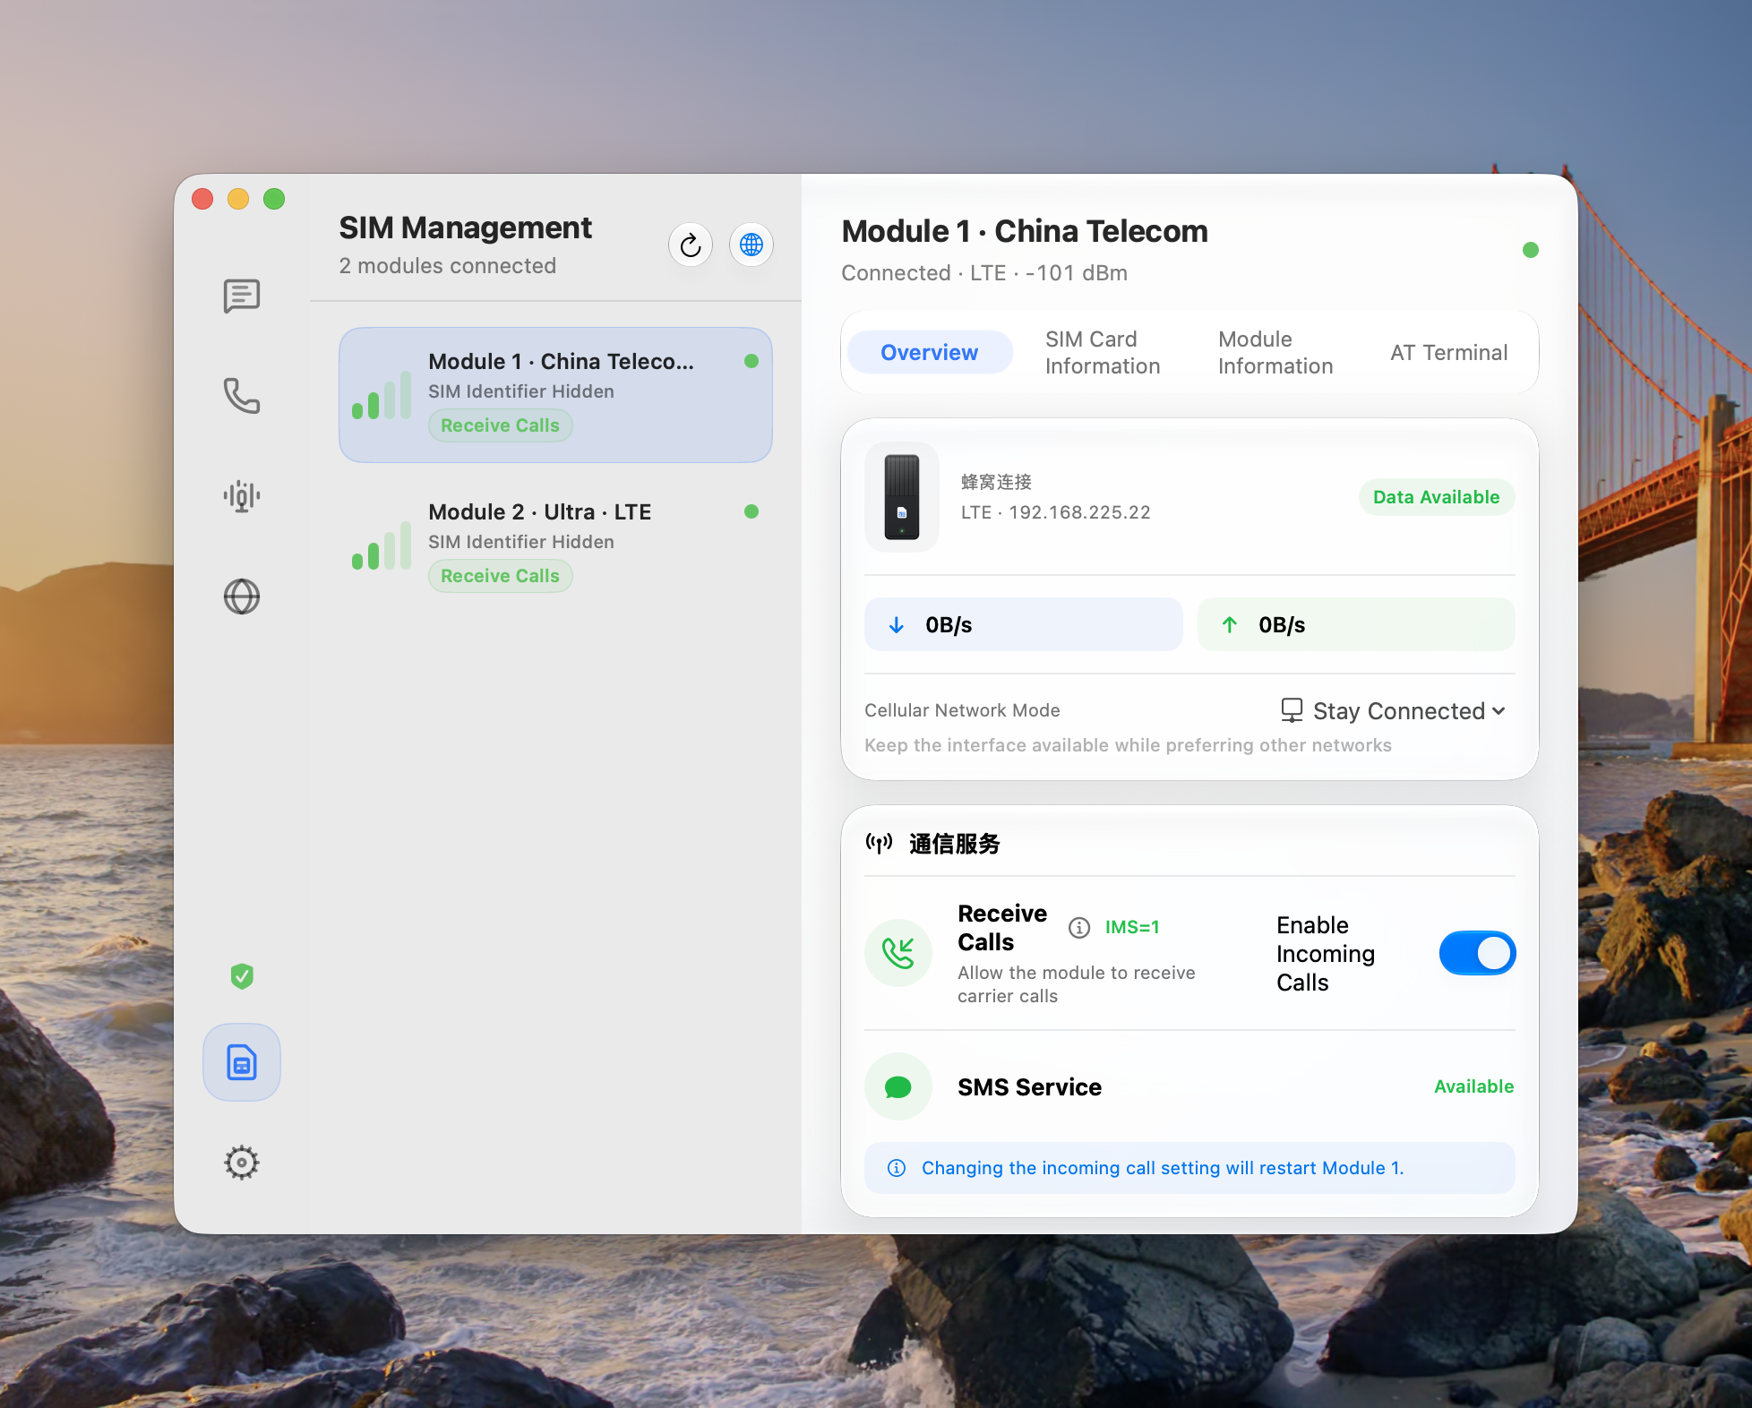The image size is (1752, 1408).
Task: Open the AT Terminal tab
Action: (x=1448, y=353)
